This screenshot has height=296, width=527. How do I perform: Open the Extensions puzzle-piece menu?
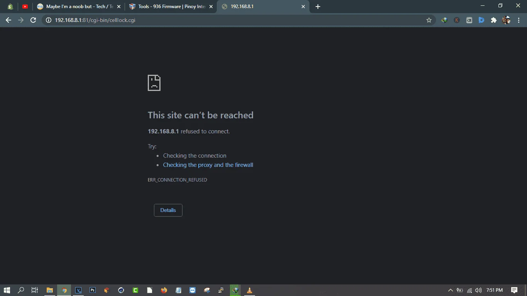coord(493,20)
